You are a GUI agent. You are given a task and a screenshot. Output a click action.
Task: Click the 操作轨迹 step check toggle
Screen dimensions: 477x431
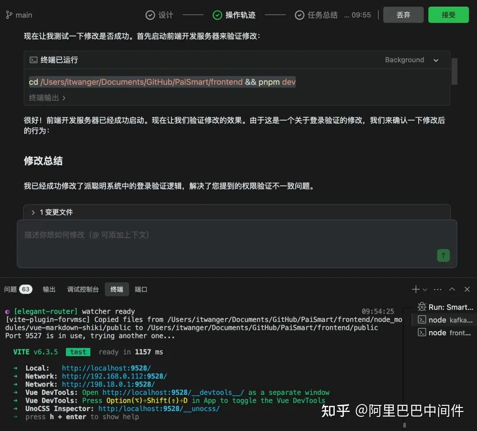tap(217, 15)
